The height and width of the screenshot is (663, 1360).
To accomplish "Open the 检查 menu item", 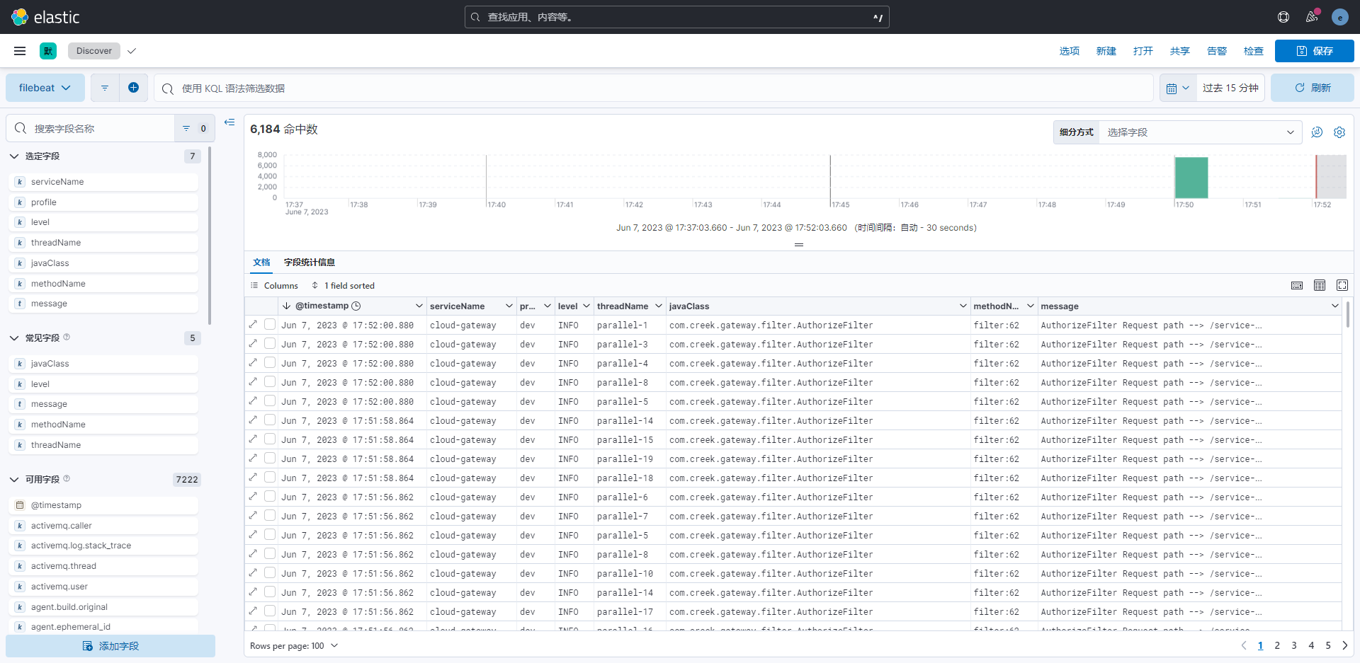I will coord(1253,51).
